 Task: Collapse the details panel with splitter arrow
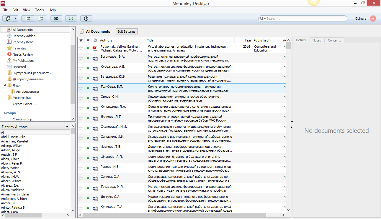click(292, 127)
